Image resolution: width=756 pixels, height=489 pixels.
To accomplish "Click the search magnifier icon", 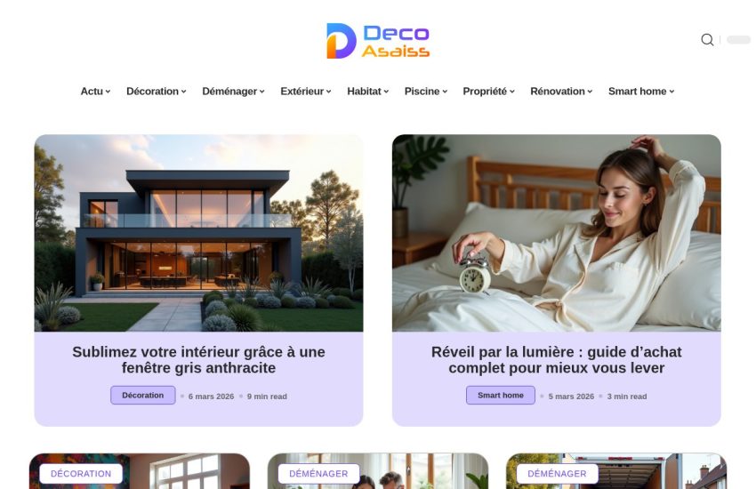I will click(707, 39).
